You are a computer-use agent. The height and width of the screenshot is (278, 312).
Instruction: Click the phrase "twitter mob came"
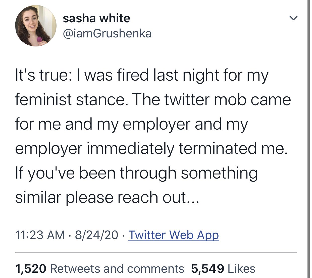point(228,100)
